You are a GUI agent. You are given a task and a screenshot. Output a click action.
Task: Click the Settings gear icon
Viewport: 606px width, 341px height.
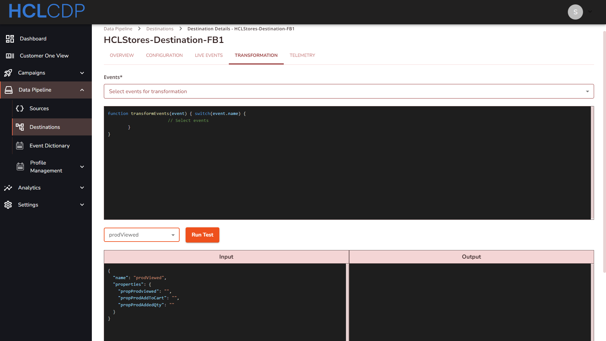click(x=8, y=205)
